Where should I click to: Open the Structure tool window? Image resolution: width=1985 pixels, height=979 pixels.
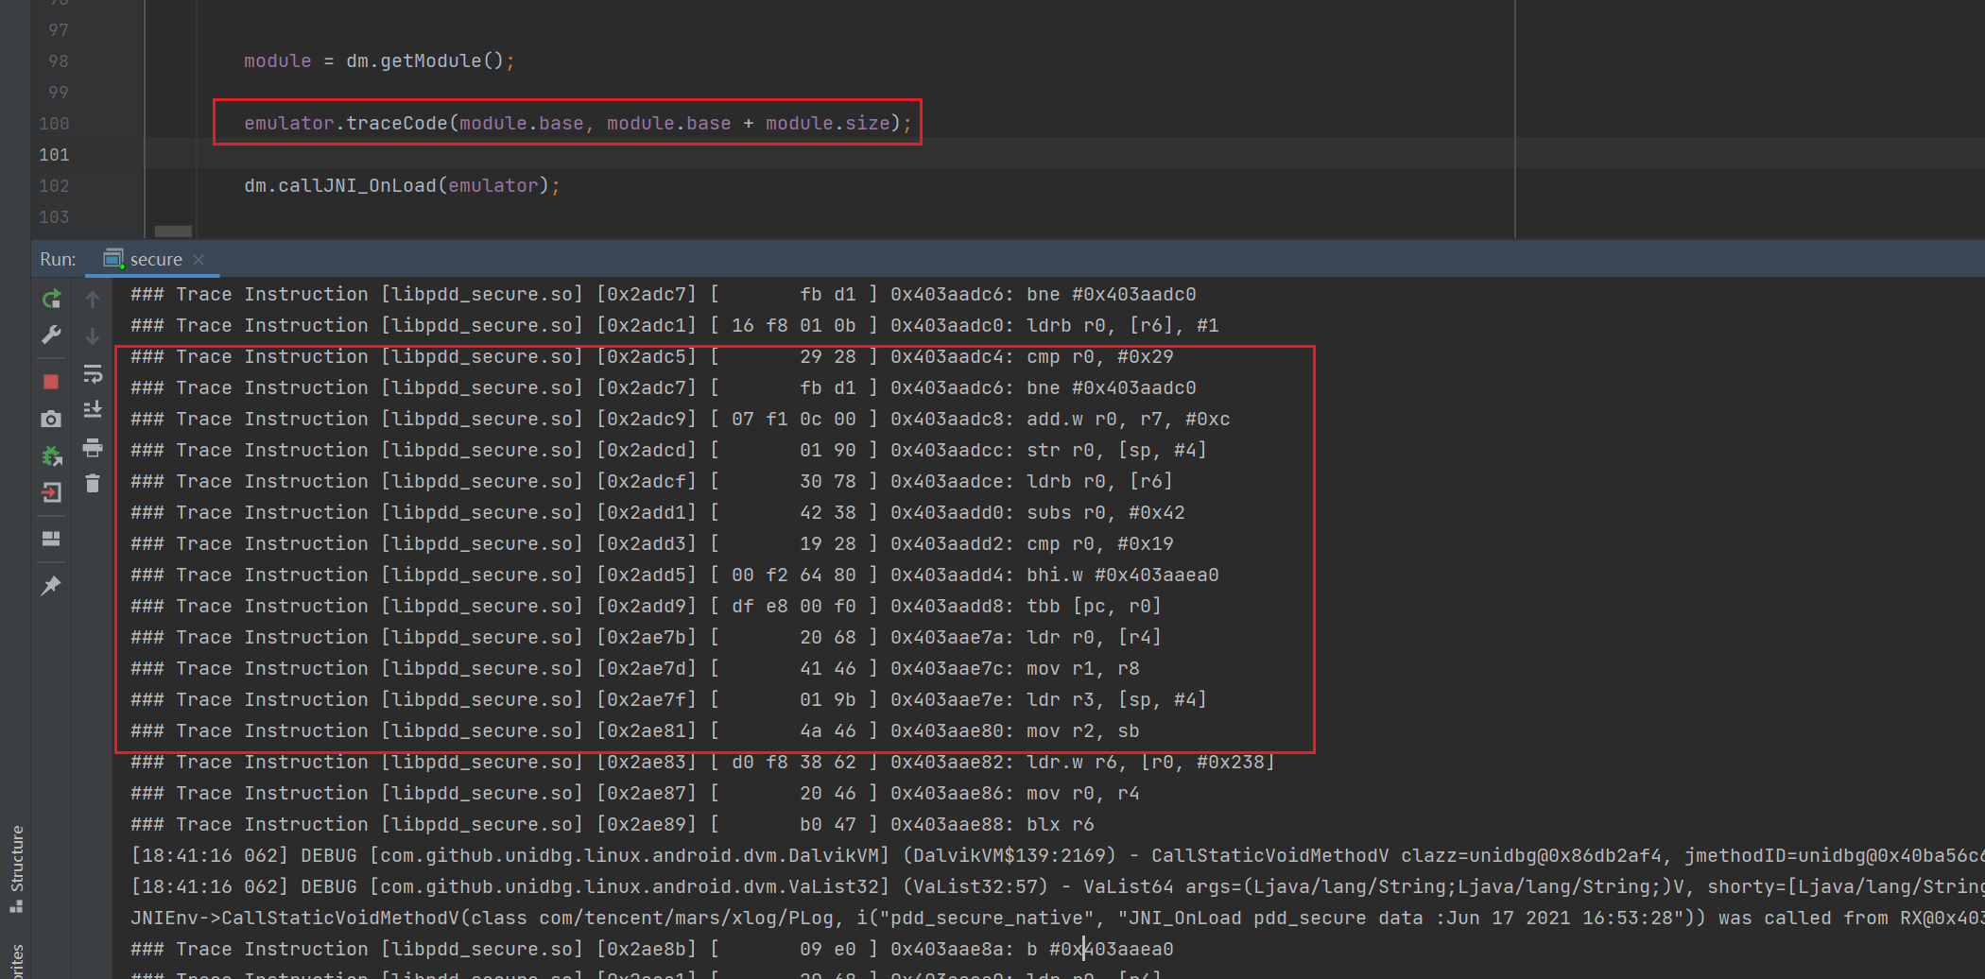pos(16,865)
